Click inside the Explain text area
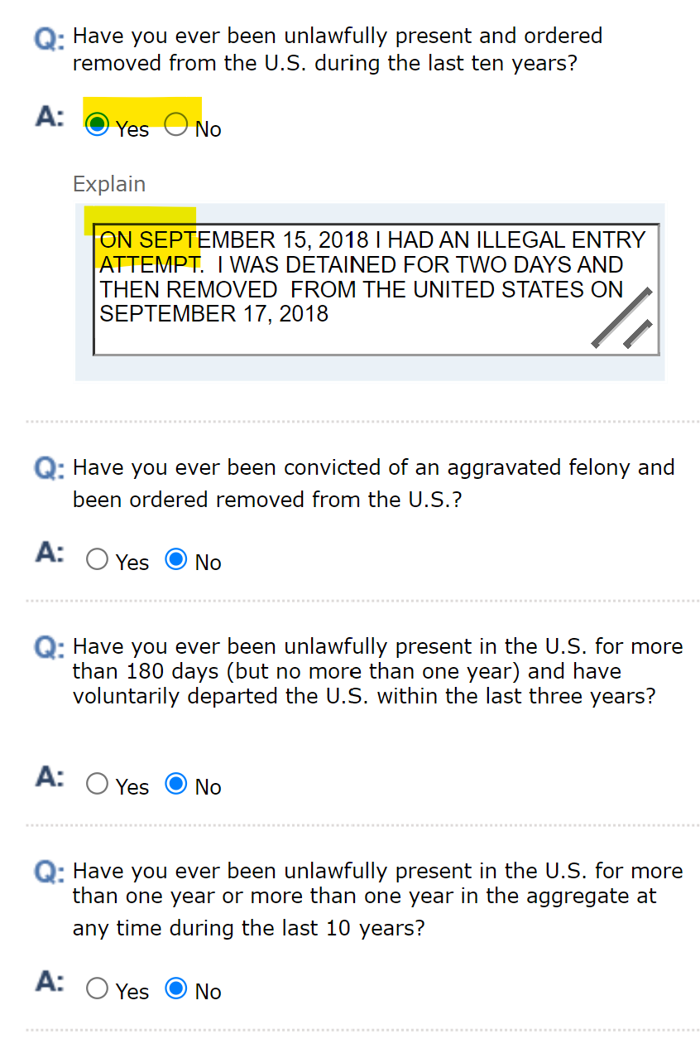 coord(376,289)
